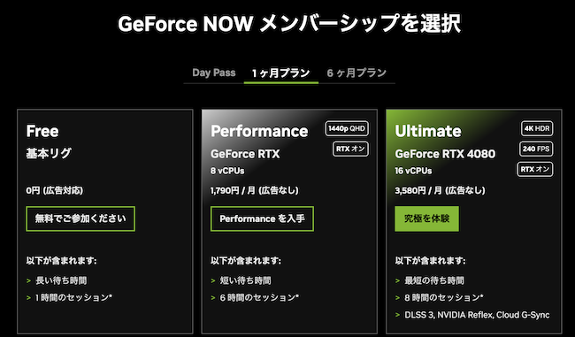The height and width of the screenshot is (337, 575).
Task: Click the Performance を入手 button
Action: pyautogui.click(x=262, y=219)
